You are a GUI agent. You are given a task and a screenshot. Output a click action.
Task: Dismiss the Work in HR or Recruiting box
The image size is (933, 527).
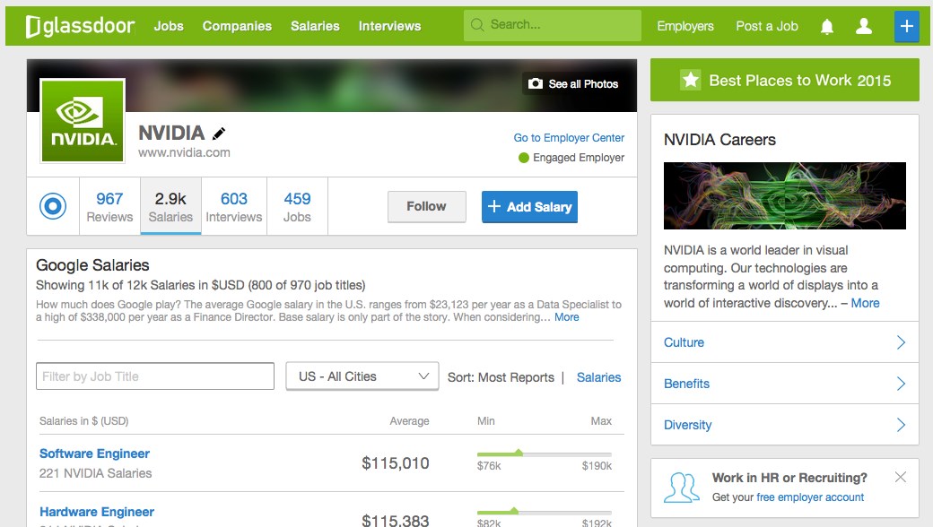coord(901,477)
